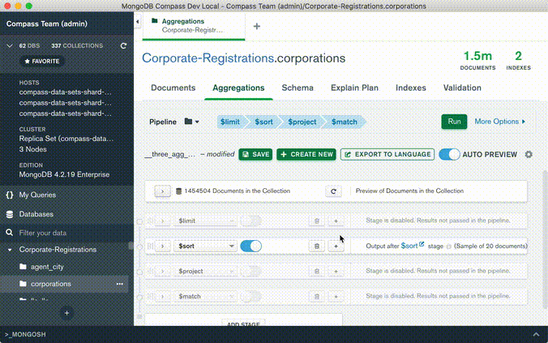This screenshot has height=343, width=548.
Task: Click the sidebar vertical scrollbar thumb
Action: click(x=131, y=246)
